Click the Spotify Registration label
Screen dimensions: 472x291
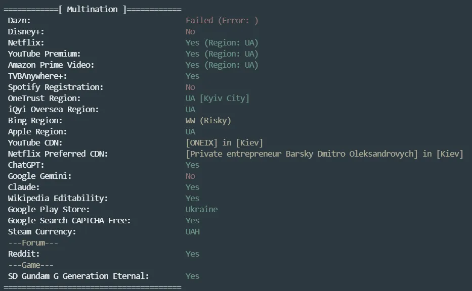point(56,87)
